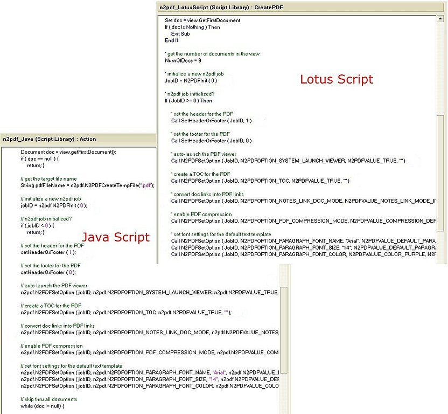Click LotusScript line with N2PDFOPTION_PARAGRAPH_FONT_SIZE
Viewport: 448px width, 414px height.
[x=303, y=248]
